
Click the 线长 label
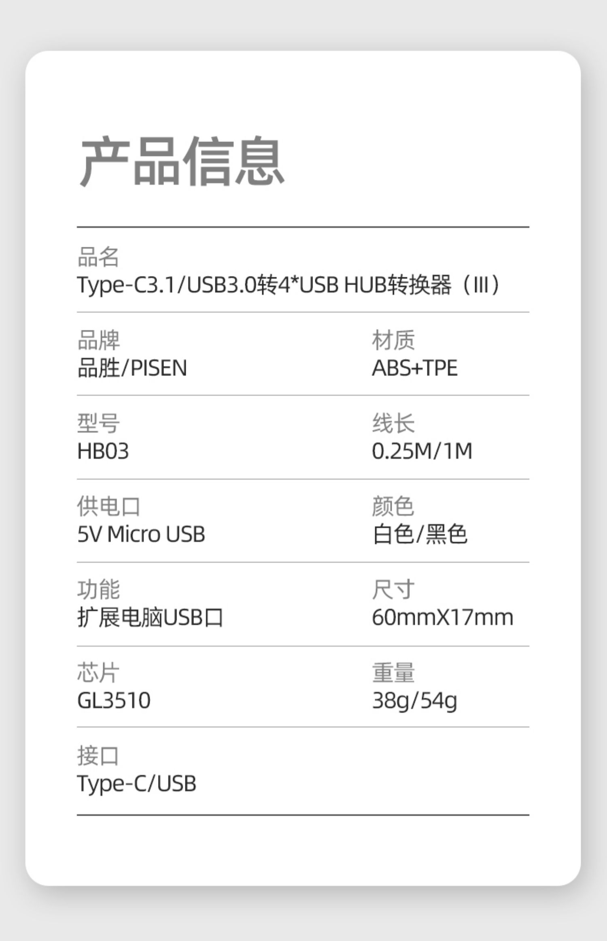click(393, 423)
